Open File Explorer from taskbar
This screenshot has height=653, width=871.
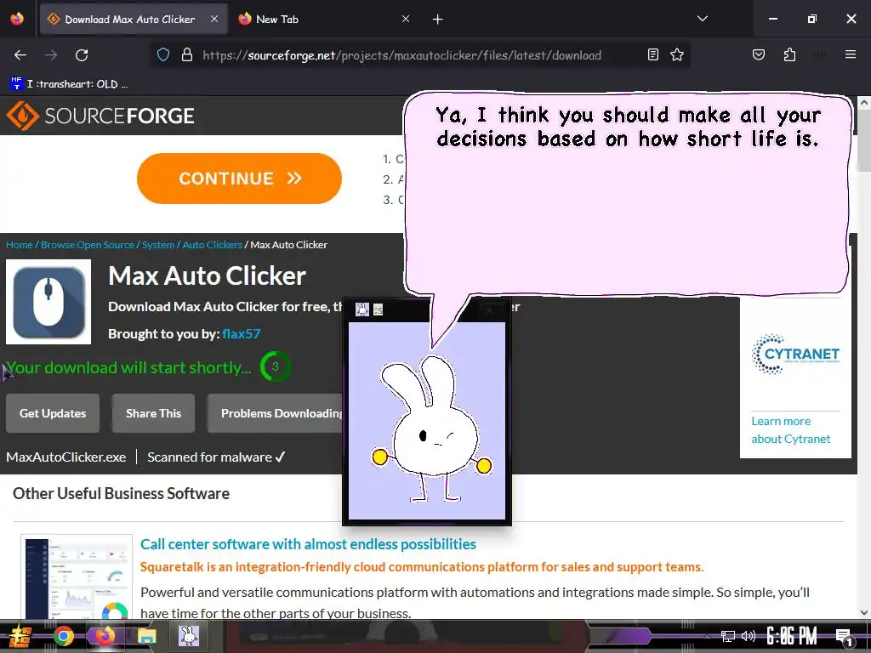point(146,636)
